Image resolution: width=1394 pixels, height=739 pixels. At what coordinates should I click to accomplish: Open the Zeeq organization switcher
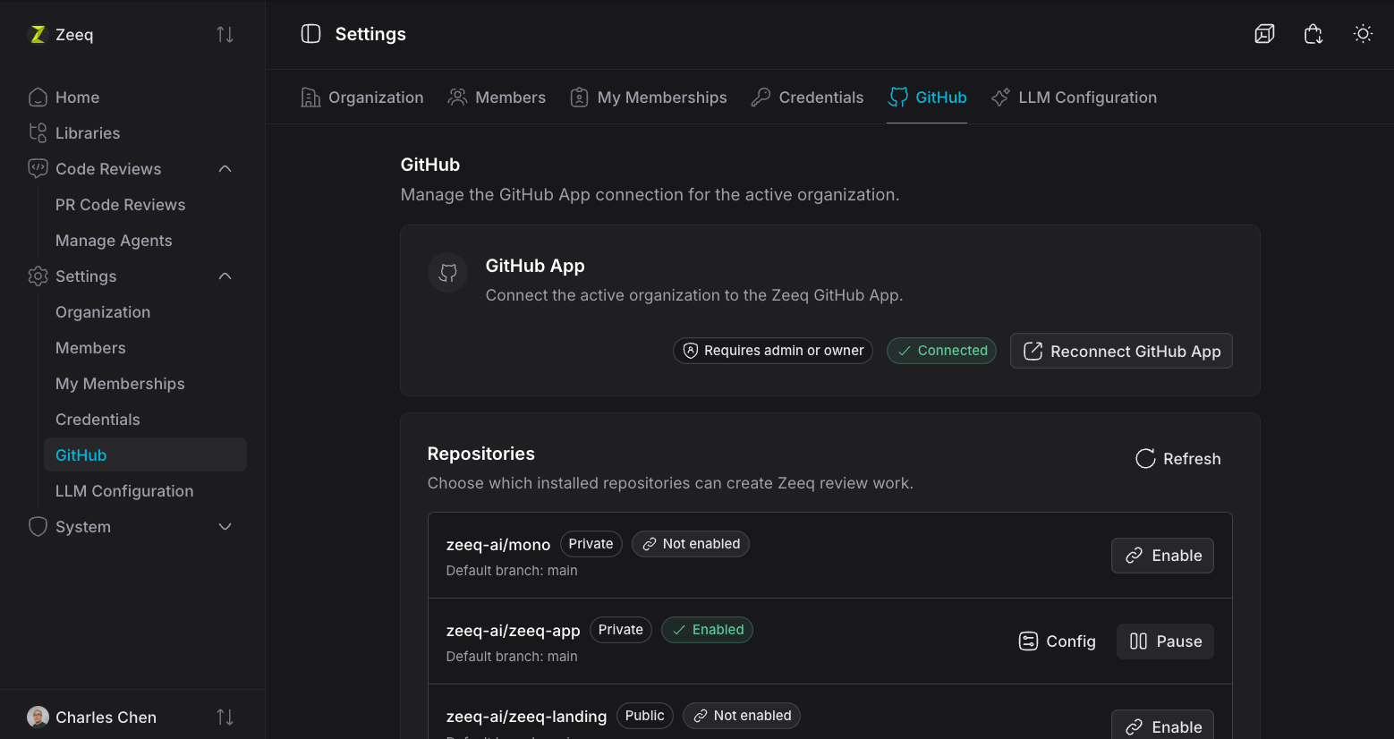[x=132, y=34]
